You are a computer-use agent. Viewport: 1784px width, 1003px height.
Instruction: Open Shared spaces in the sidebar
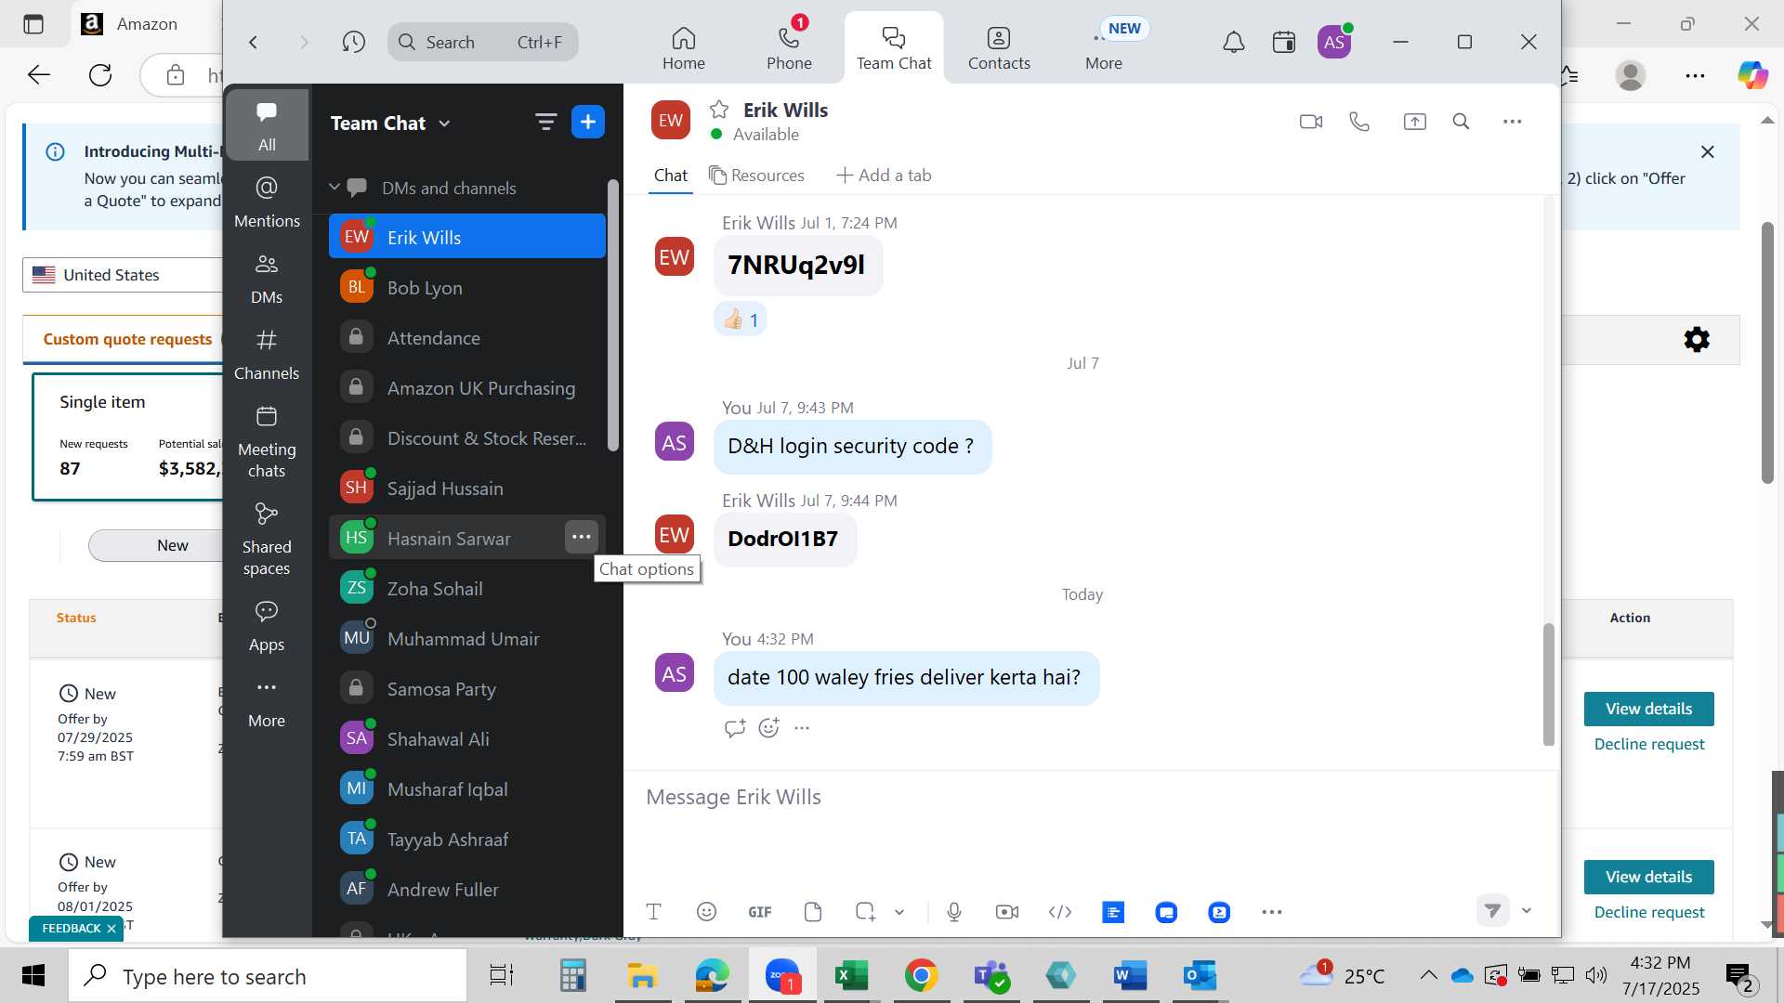267,539
